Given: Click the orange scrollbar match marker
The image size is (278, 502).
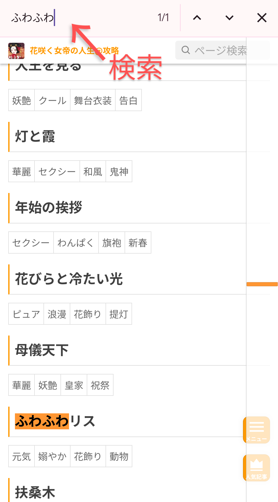Looking at the screenshot, I should (262, 284).
